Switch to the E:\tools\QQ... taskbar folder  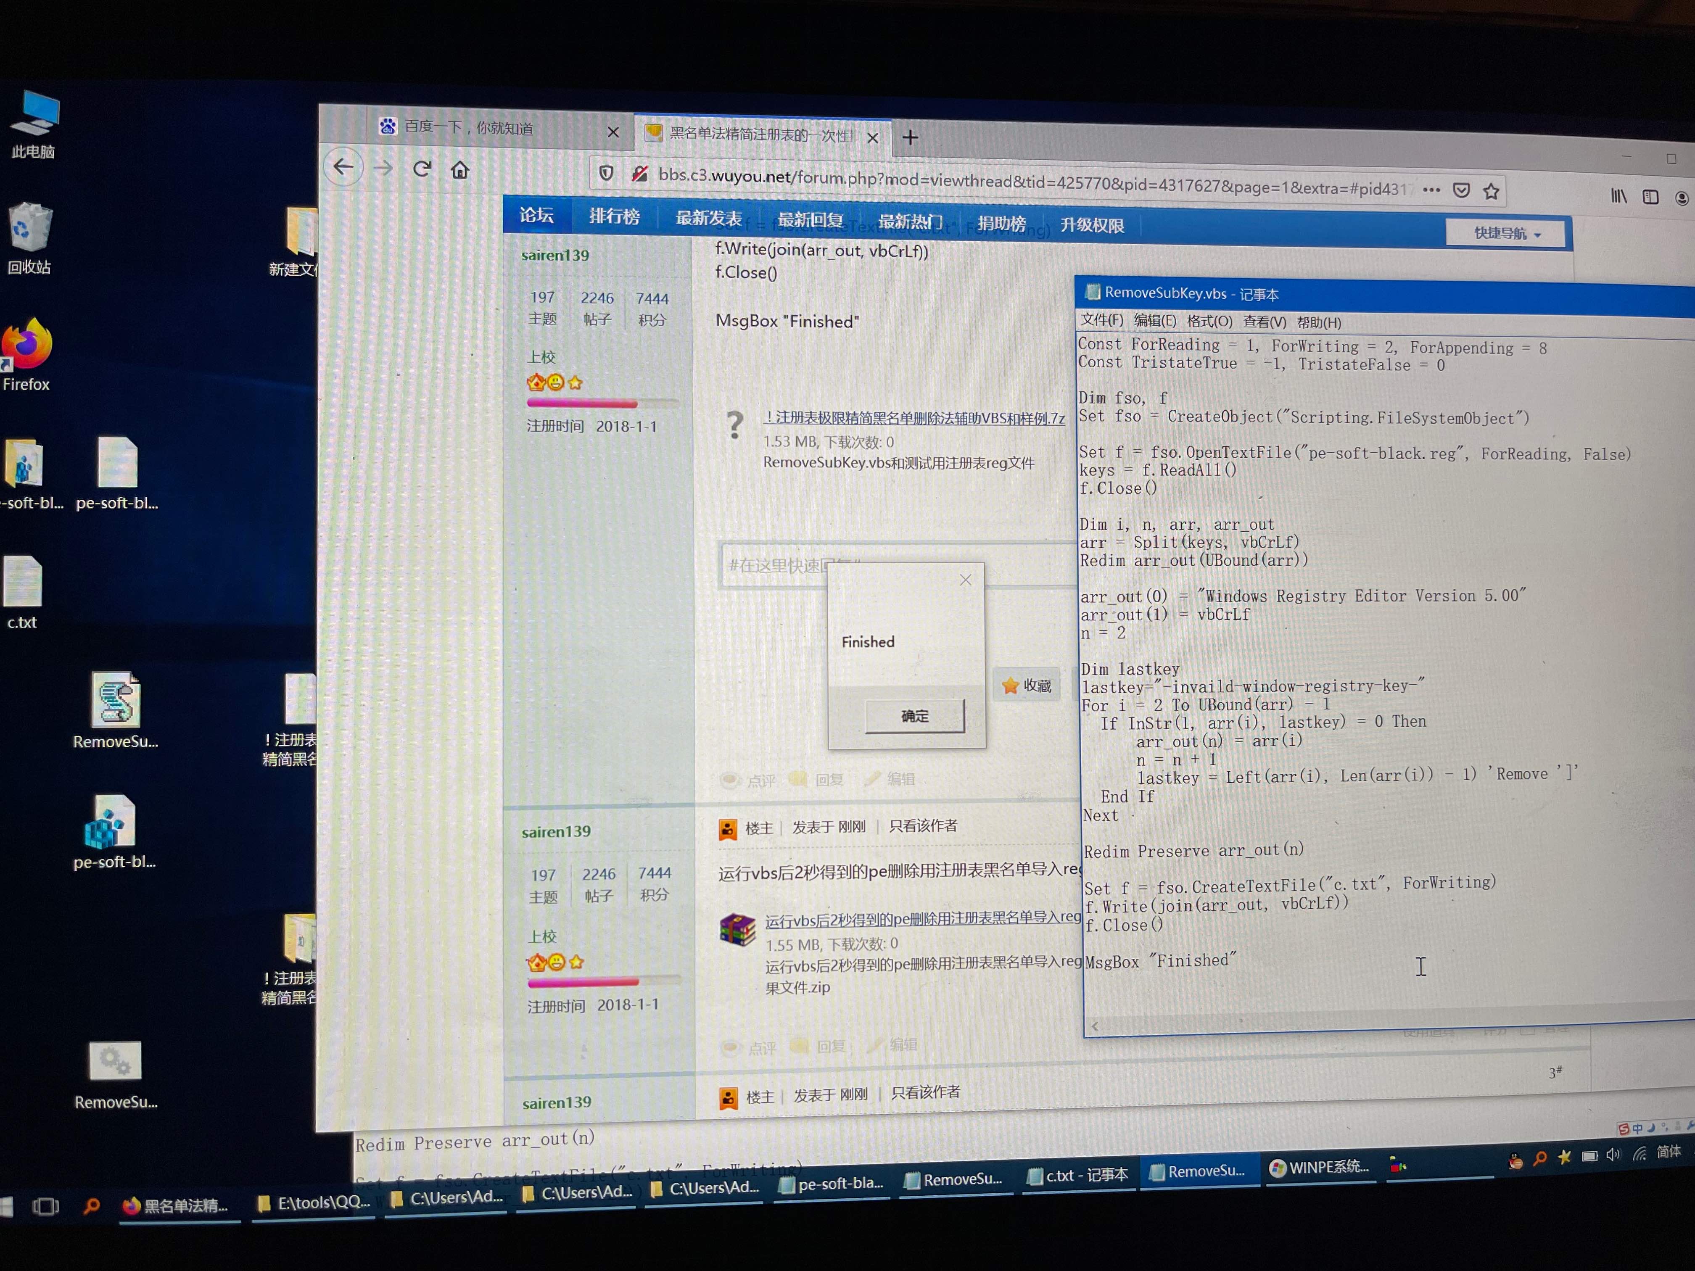(x=314, y=1203)
